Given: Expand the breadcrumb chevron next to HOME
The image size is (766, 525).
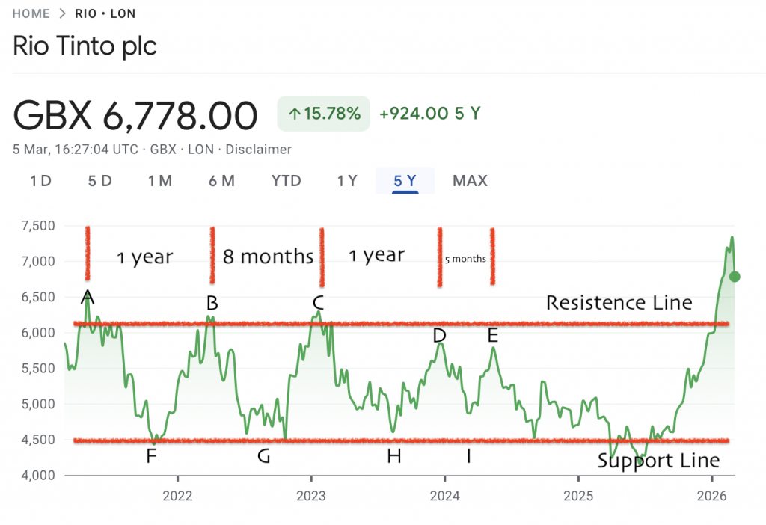Looking at the screenshot, I should (64, 13).
